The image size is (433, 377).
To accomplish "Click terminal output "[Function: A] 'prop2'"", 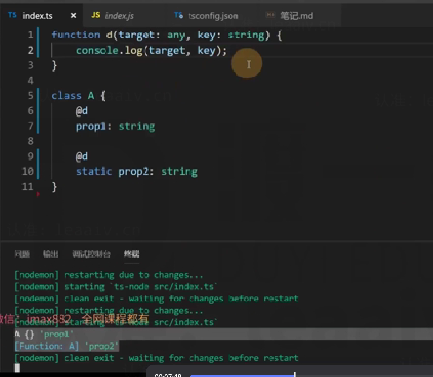I will tap(66, 346).
